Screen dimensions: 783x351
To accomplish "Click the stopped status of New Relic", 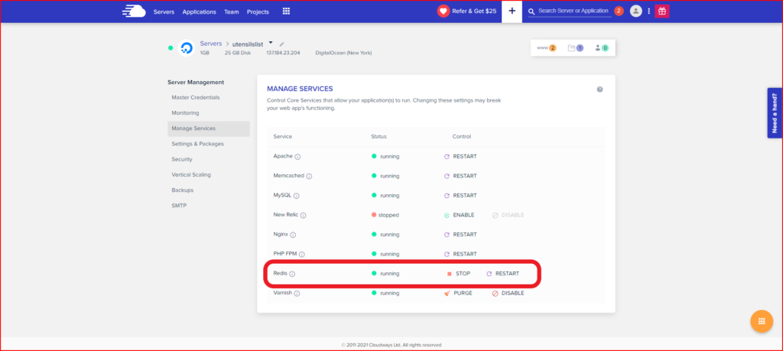I will click(385, 215).
